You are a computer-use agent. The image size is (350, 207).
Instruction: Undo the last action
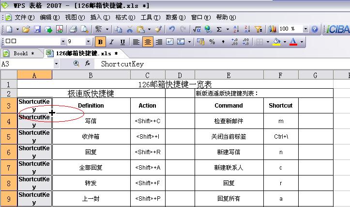point(172,29)
